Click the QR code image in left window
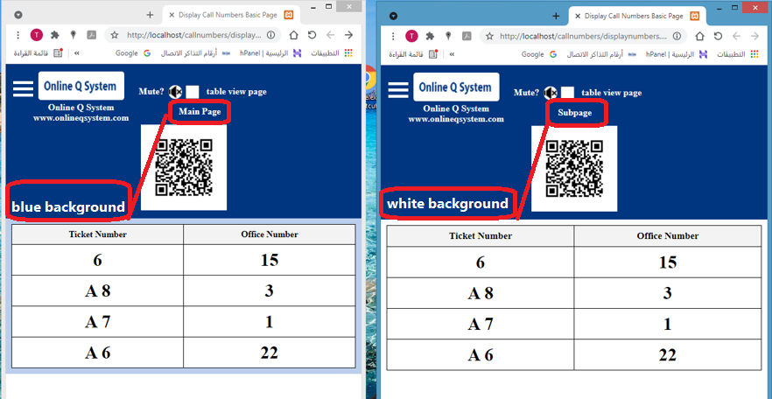This screenshot has width=772, height=399. 184,167
